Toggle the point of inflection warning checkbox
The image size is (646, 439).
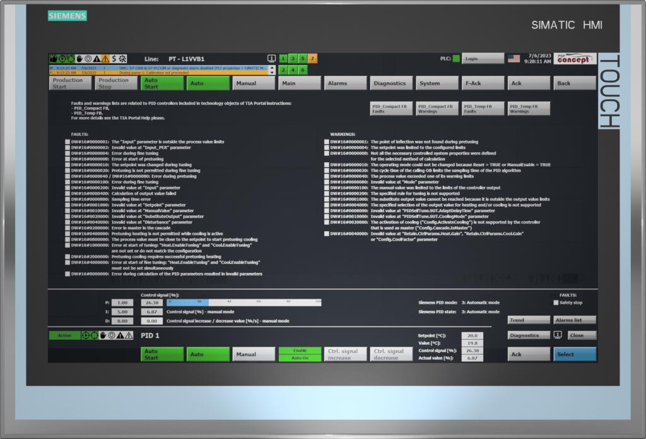tap(327, 142)
